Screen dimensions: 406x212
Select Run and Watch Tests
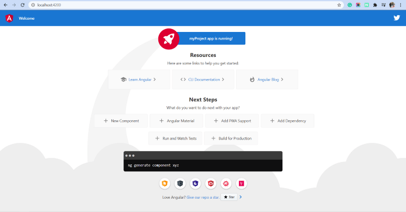(175, 138)
